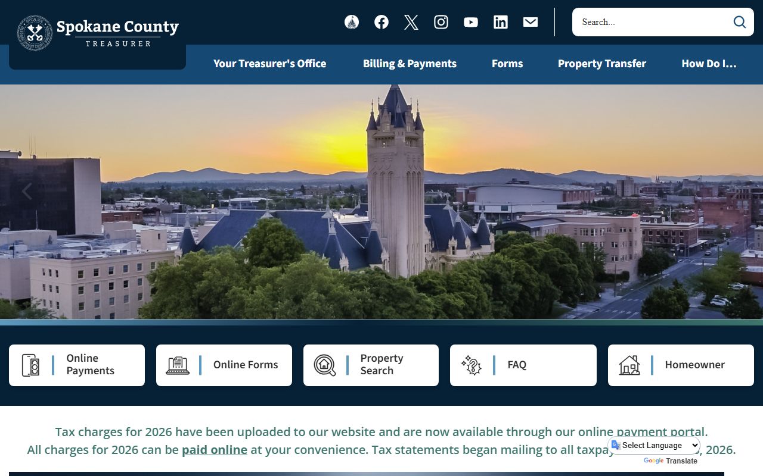
Task: Go to previous slide arrow
Action: 26,192
